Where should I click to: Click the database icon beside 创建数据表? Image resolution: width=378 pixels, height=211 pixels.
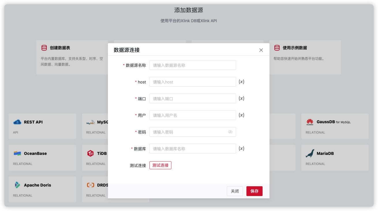click(44, 48)
